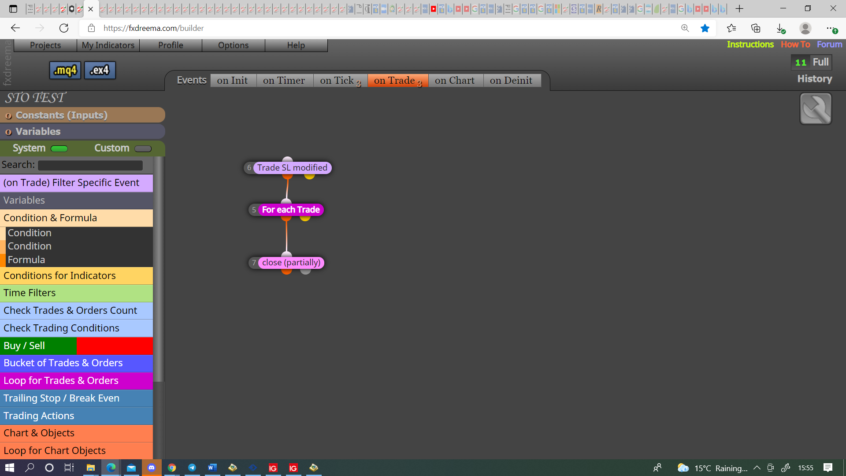The height and width of the screenshot is (476, 846).
Task: Toggle the Full view mode button
Action: tap(820, 62)
